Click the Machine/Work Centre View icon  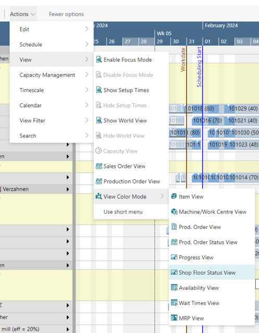coord(174,212)
